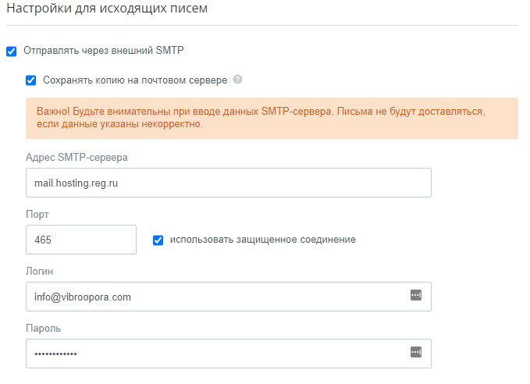Click the Логин field label
This screenshot has width=530, height=384.
pos(40,271)
